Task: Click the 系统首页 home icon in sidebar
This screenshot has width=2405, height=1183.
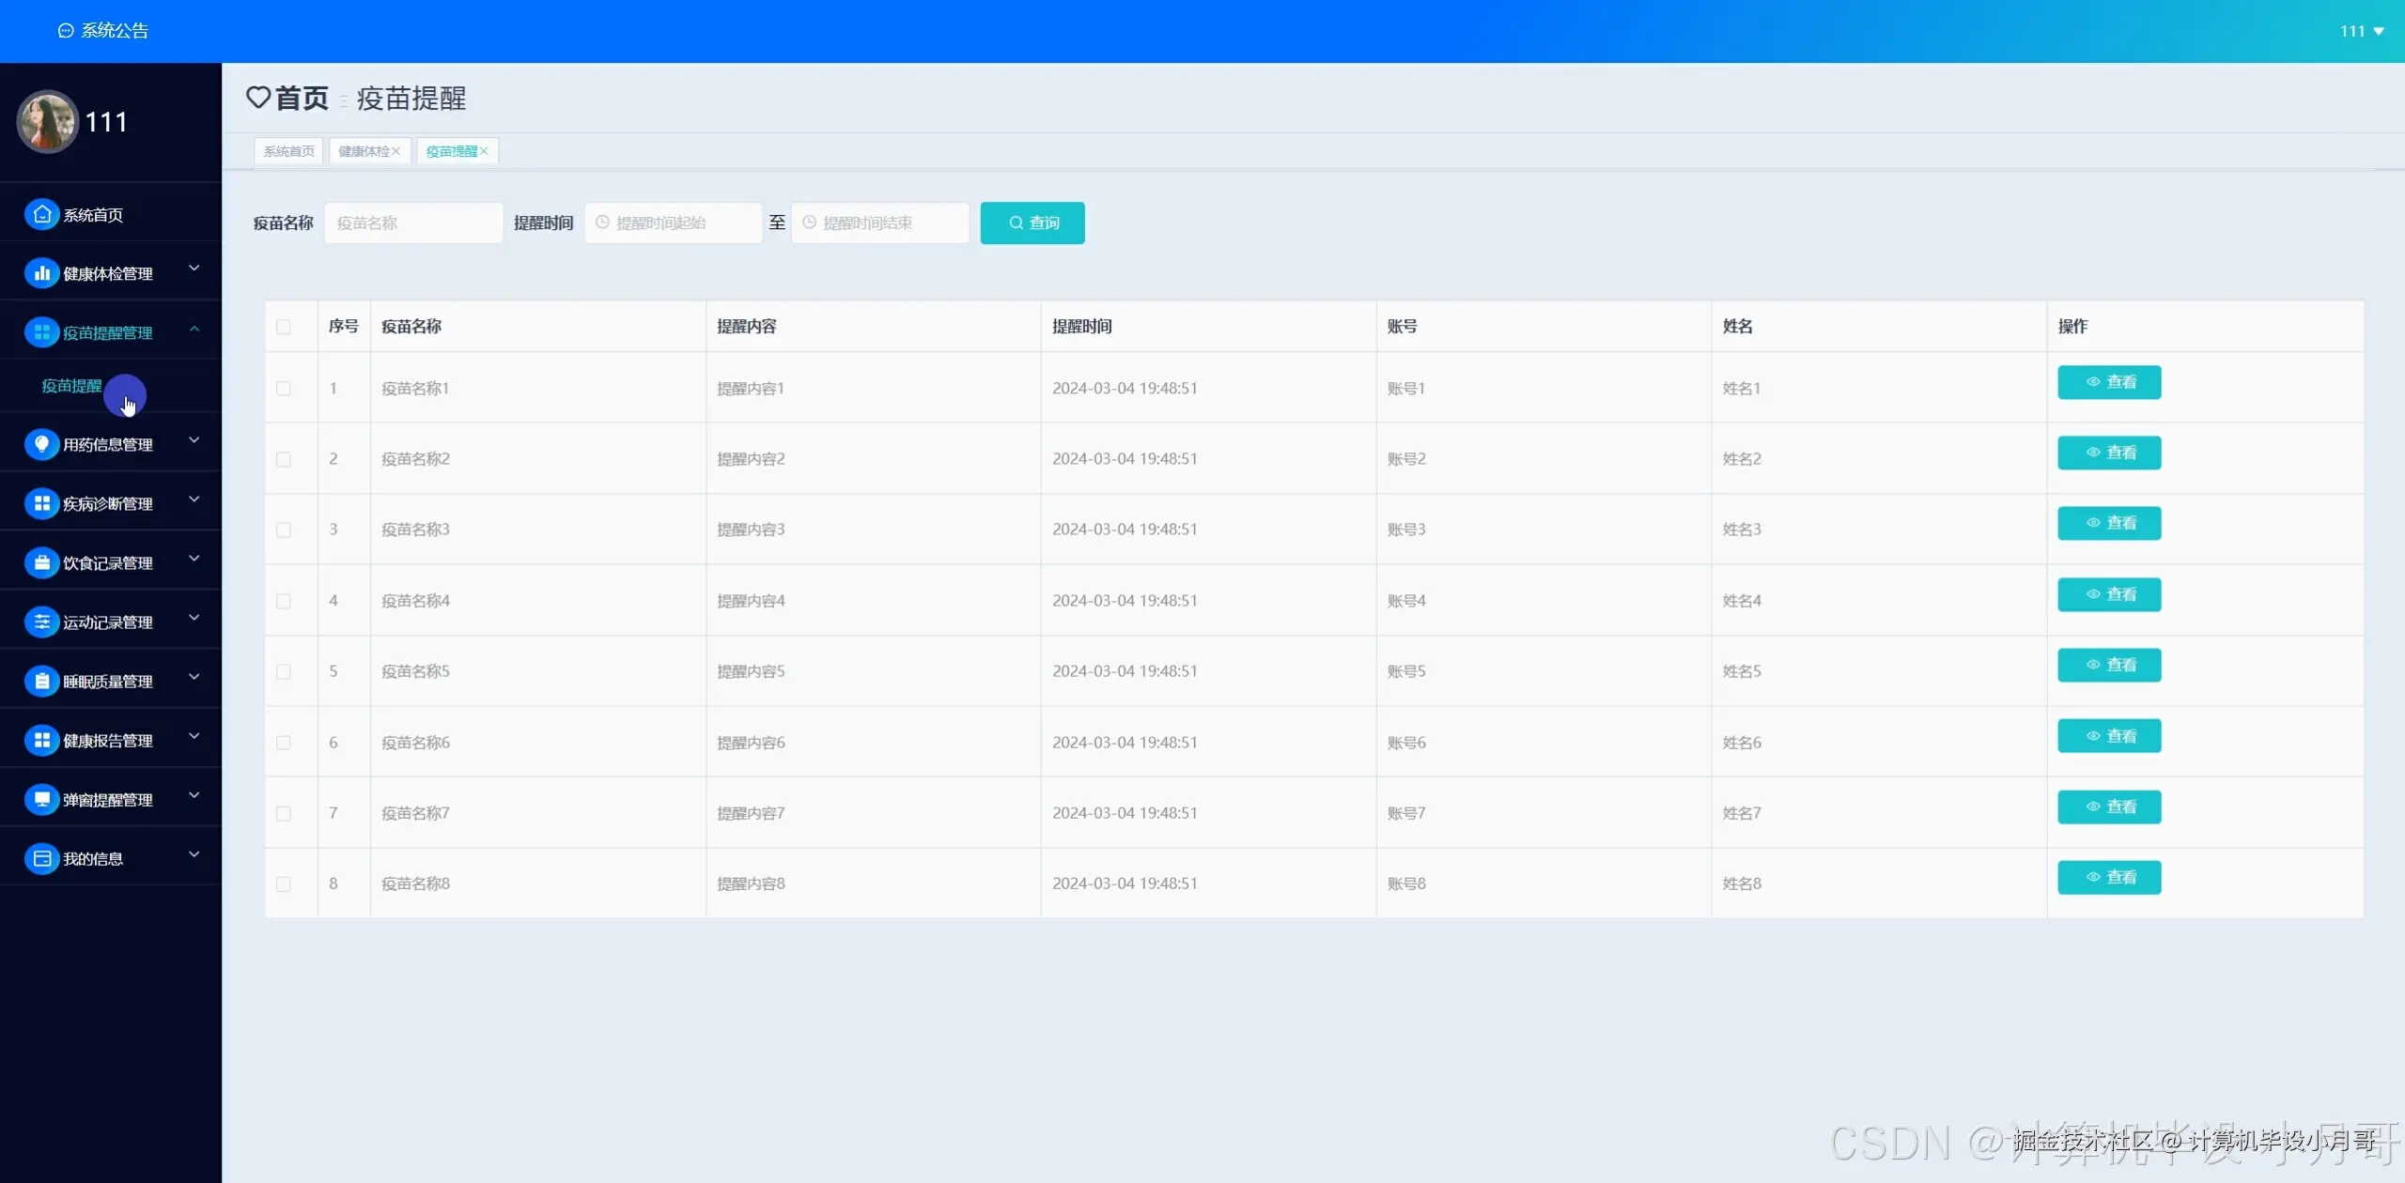Action: coord(41,215)
